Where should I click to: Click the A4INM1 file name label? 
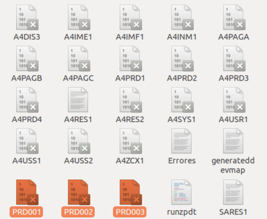click(182, 37)
